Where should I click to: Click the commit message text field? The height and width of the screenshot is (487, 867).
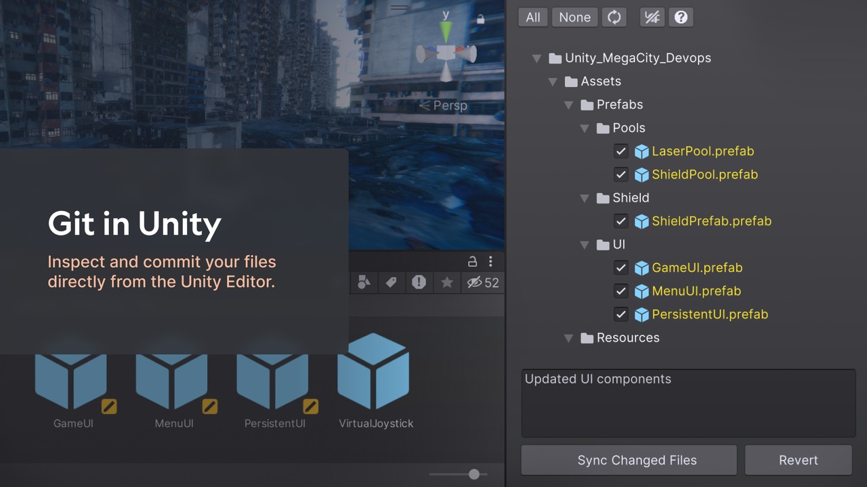[688, 403]
